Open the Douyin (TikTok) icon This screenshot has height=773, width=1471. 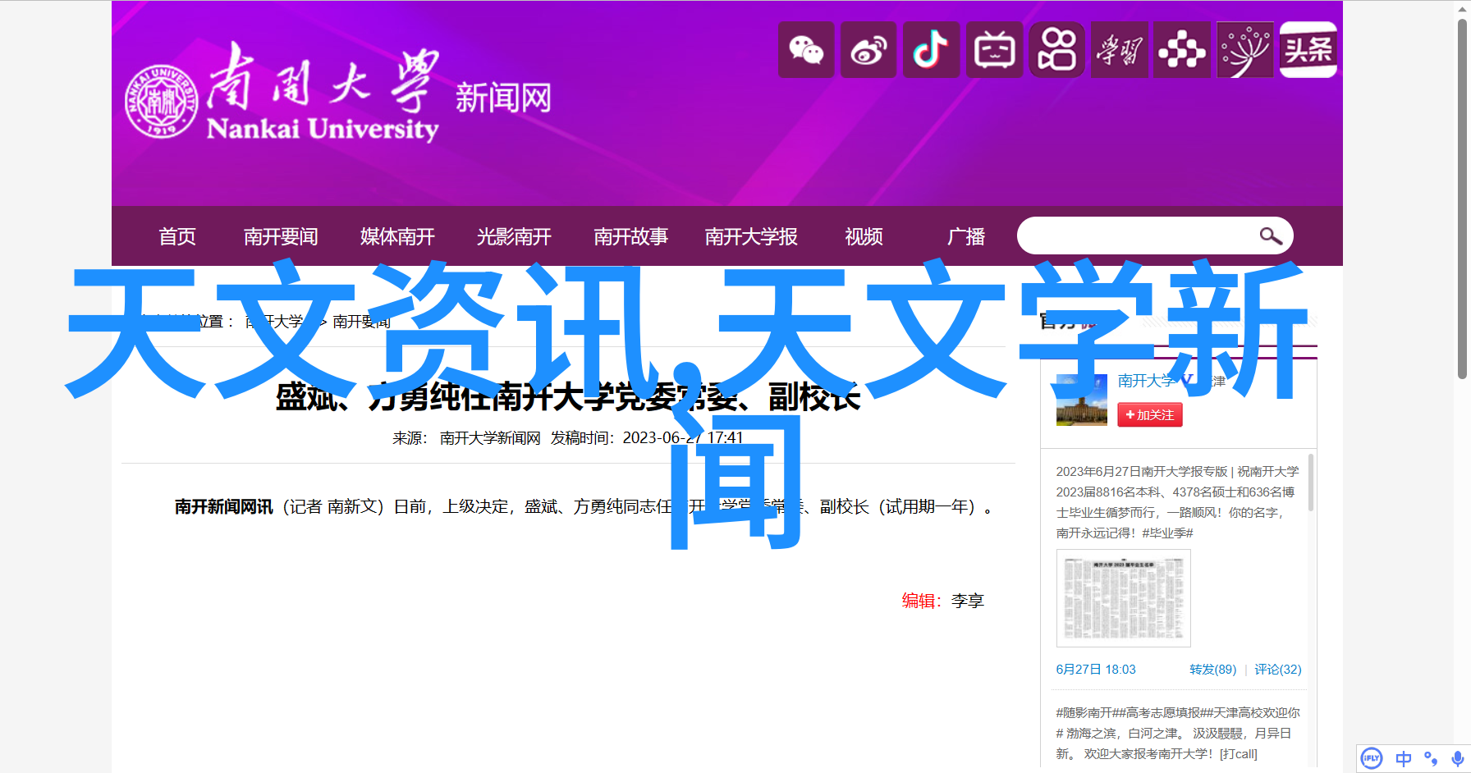point(932,50)
